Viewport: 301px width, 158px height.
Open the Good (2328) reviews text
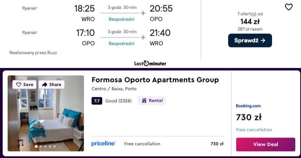118,101
